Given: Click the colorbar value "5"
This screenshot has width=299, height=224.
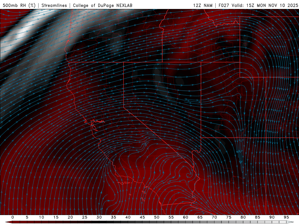Looking at the screenshot, I should click(27, 217).
